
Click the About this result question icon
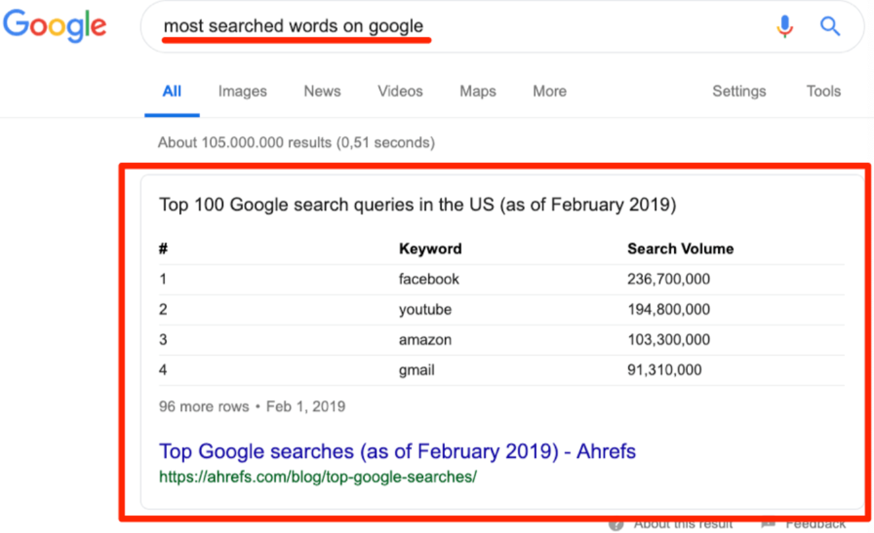(616, 525)
